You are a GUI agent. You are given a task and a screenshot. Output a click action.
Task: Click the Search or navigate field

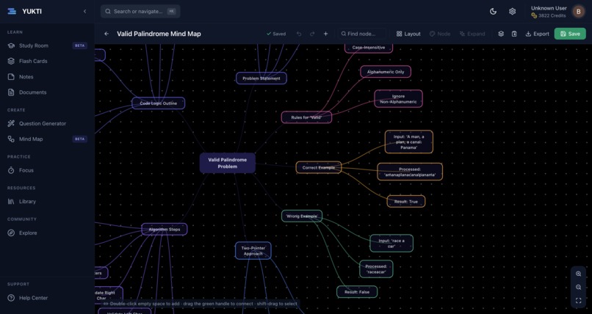click(x=140, y=11)
